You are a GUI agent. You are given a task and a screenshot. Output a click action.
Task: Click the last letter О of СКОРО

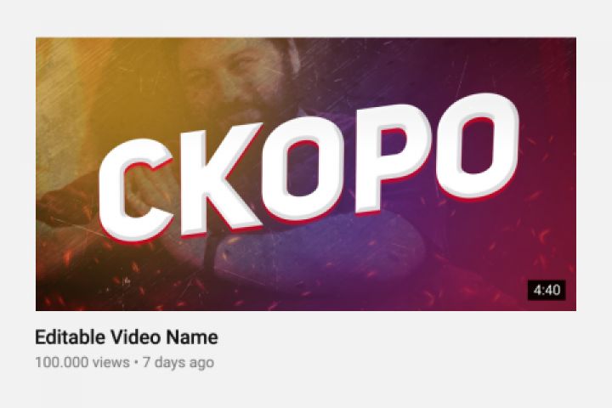478,145
